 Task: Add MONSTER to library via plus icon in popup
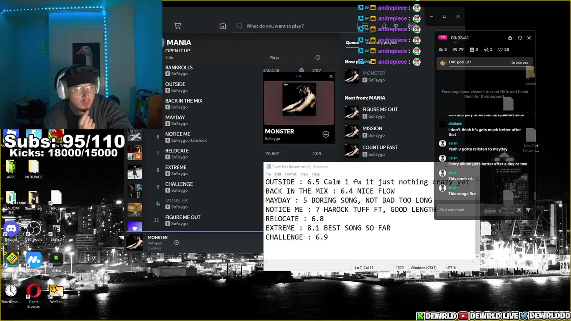(x=326, y=135)
